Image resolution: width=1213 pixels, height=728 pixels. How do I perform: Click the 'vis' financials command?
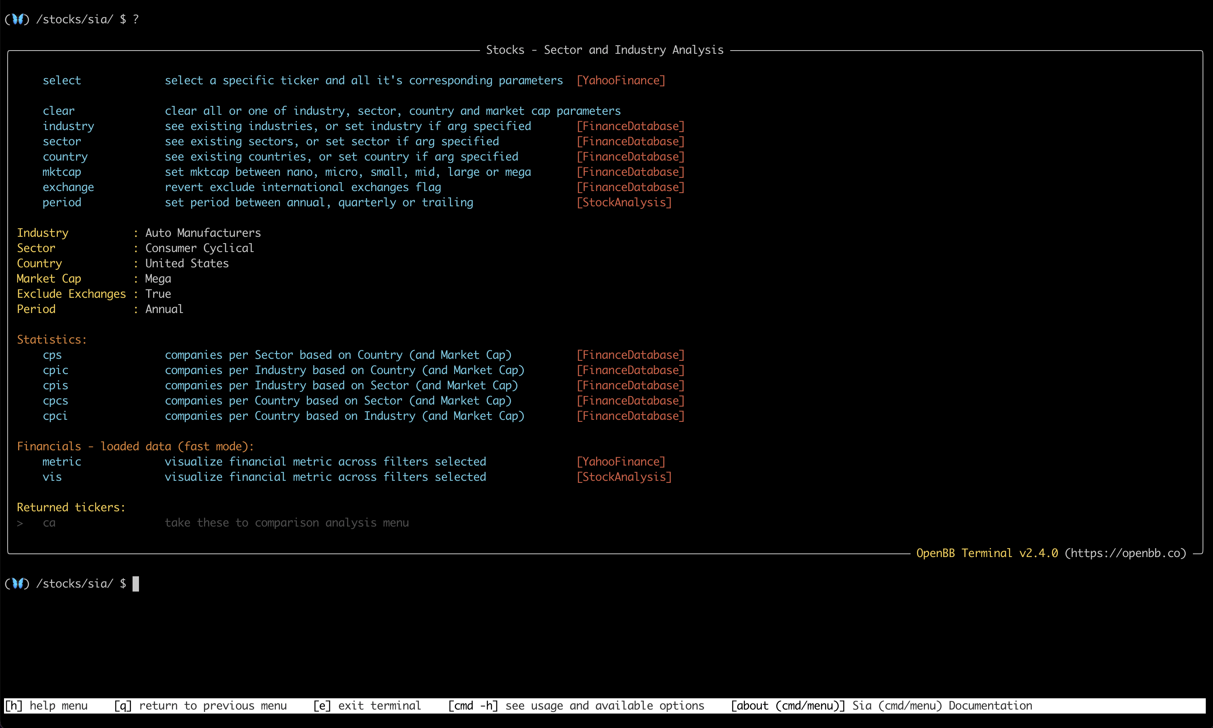[52, 477]
